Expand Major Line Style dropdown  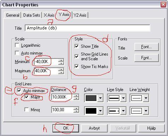point(123,98)
